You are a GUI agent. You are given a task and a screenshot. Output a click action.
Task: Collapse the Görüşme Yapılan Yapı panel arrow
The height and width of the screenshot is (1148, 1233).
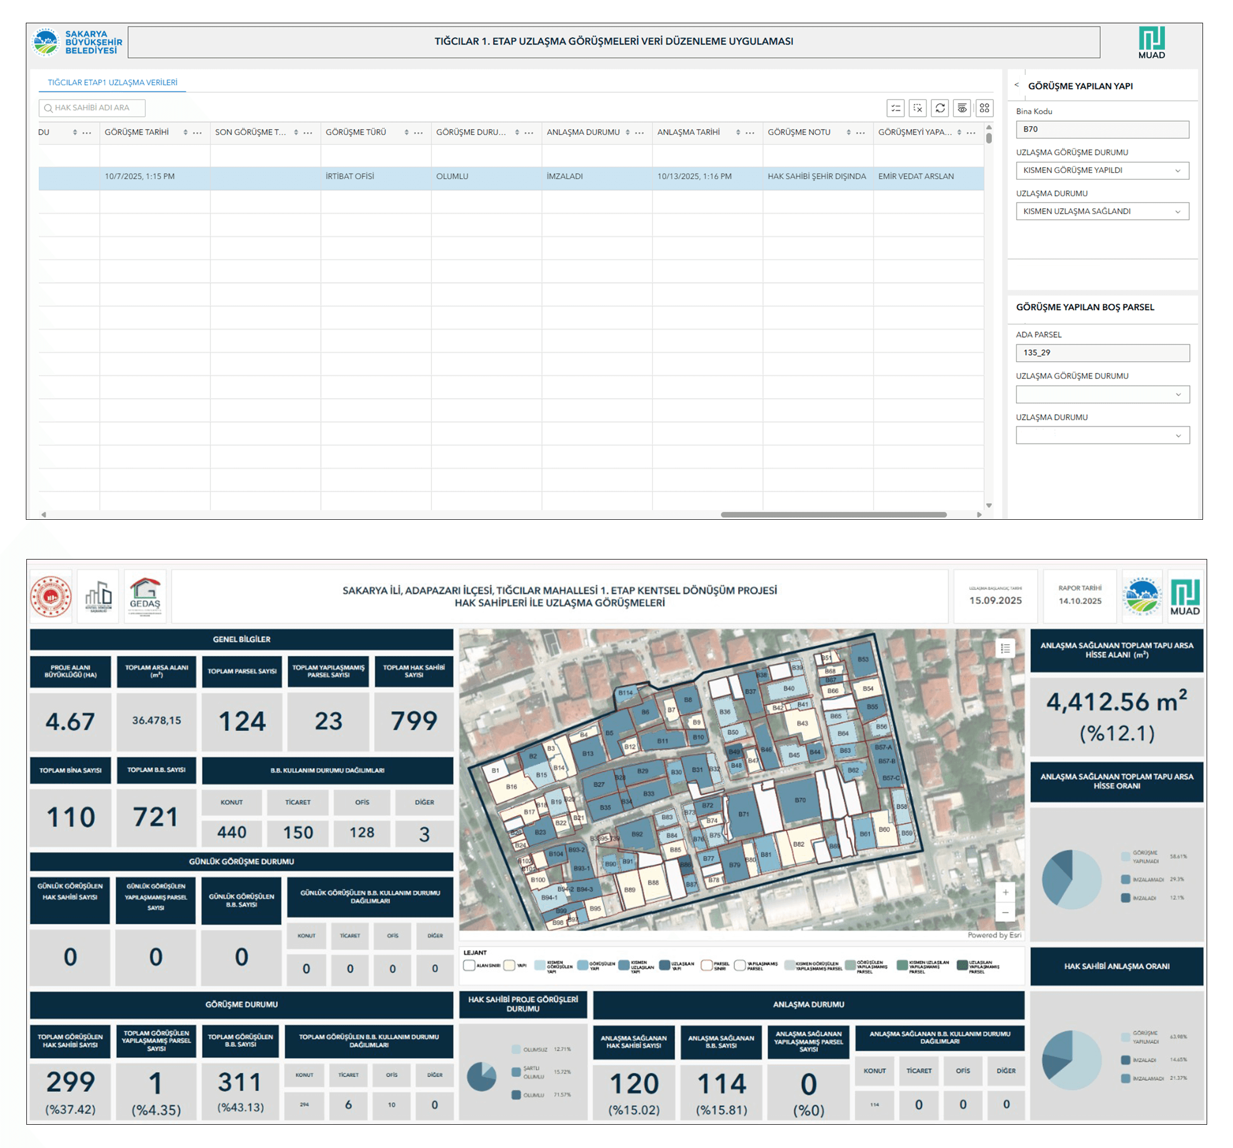[x=1016, y=85]
